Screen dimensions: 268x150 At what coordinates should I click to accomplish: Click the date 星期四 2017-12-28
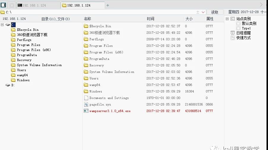pos(243,12)
